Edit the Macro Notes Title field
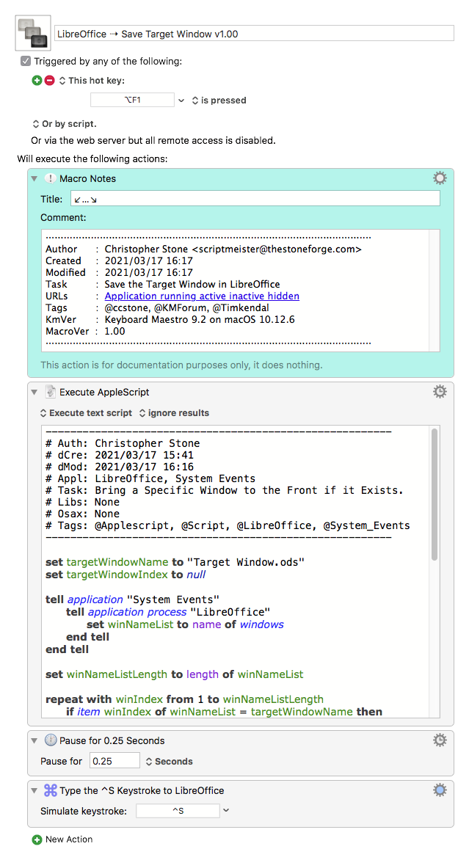The image size is (469, 860). coord(255,199)
